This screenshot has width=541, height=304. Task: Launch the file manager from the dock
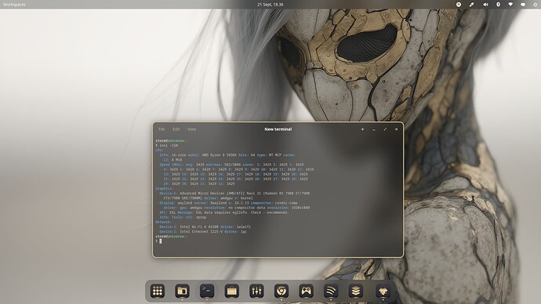click(x=182, y=291)
